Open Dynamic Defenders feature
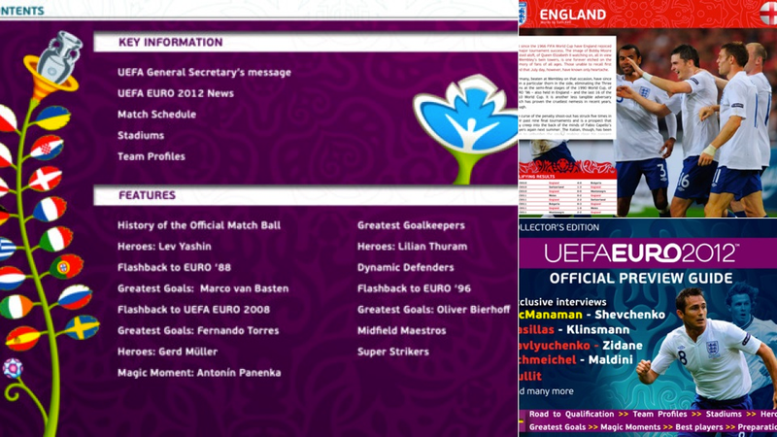This screenshot has width=777, height=437. pyautogui.click(x=405, y=268)
